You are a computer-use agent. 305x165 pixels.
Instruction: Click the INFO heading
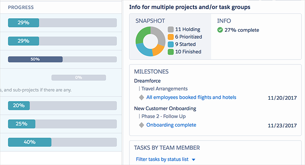[x=224, y=21]
